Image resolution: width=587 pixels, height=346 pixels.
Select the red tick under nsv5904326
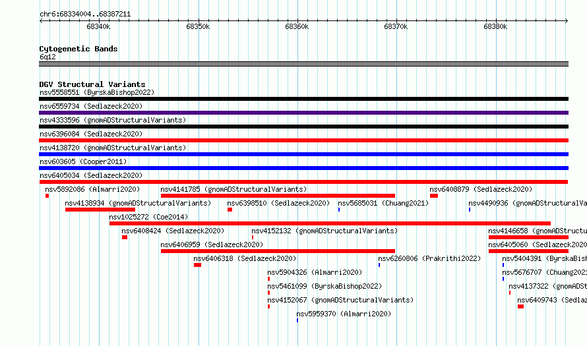point(268,279)
